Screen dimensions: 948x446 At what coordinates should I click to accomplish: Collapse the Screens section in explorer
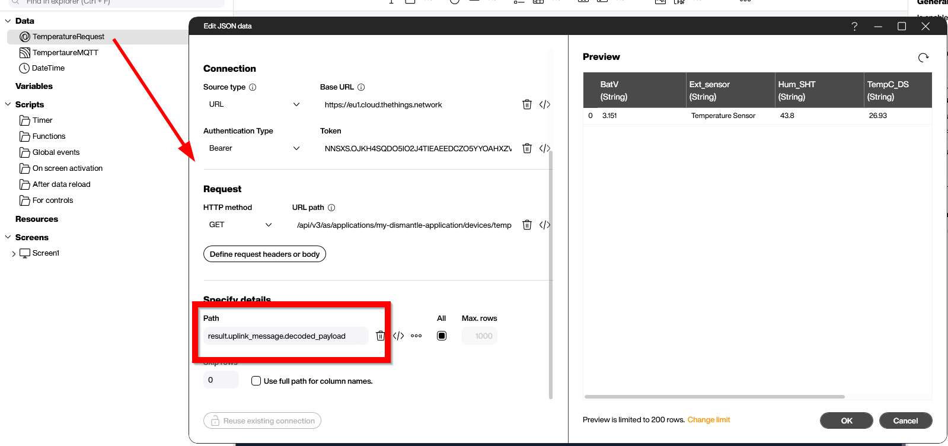point(8,237)
